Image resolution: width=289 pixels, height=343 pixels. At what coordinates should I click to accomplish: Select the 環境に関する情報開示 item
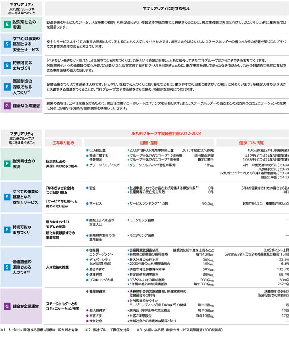(97, 158)
